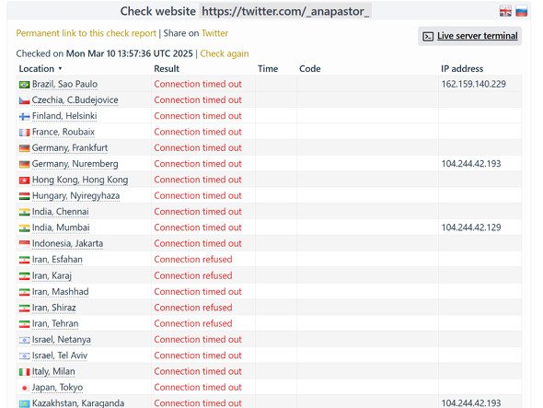
Task: Click the terminal icon beside Live server terminal
Action: pyautogui.click(x=428, y=36)
